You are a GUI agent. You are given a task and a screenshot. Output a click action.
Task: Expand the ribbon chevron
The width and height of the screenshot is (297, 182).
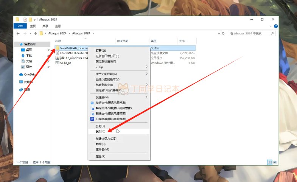pos(271,26)
